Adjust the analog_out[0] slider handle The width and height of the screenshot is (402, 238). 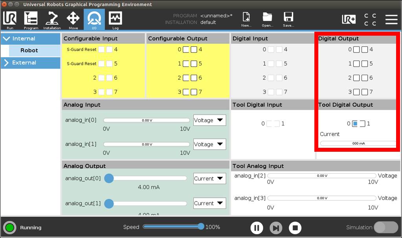pos(109,178)
